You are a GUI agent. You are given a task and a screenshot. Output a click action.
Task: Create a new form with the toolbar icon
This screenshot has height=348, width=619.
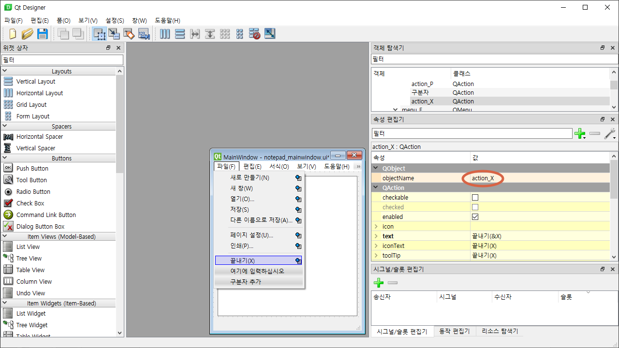click(x=13, y=34)
